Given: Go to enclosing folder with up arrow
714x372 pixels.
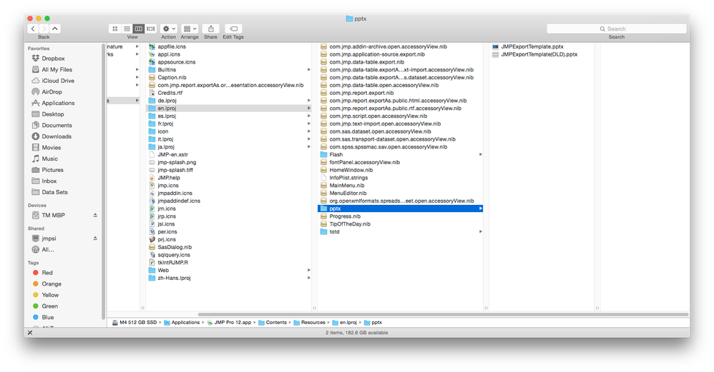Looking at the screenshot, I should click(x=54, y=29).
